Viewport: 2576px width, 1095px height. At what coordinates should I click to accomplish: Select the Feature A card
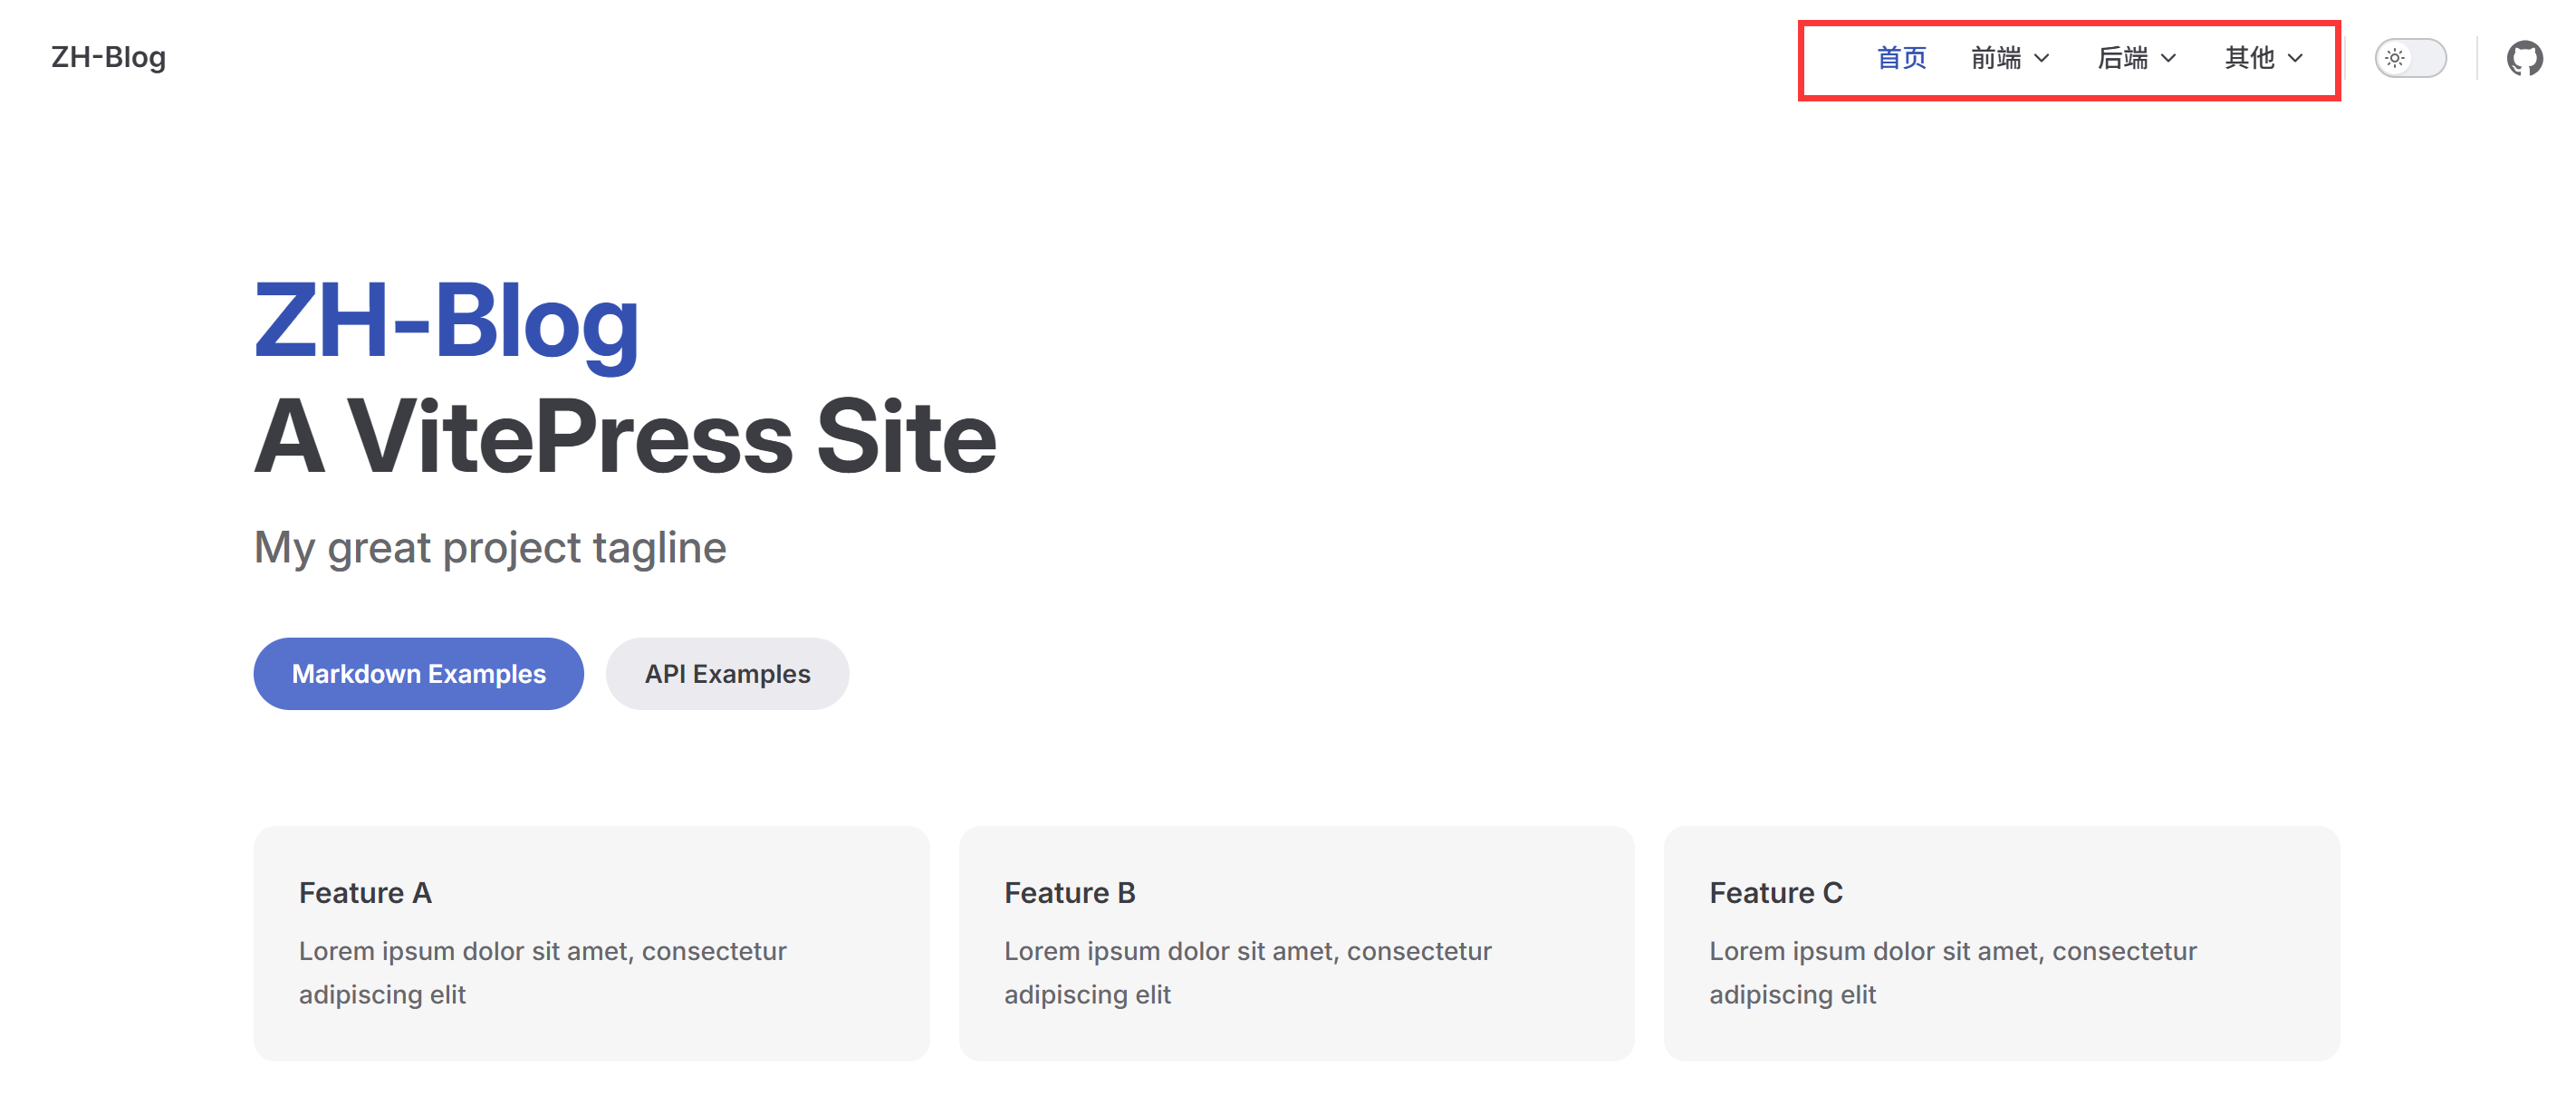coord(591,942)
